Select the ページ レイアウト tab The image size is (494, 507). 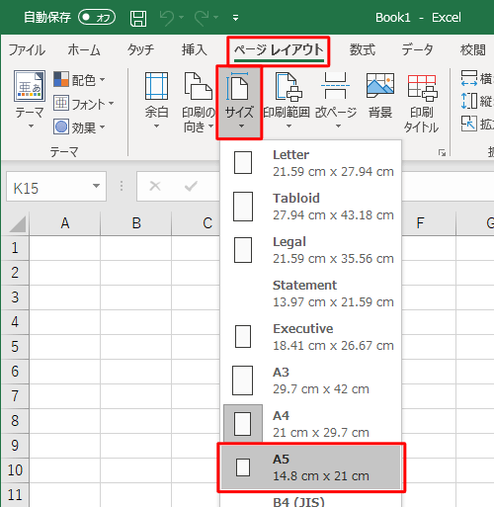point(279,50)
